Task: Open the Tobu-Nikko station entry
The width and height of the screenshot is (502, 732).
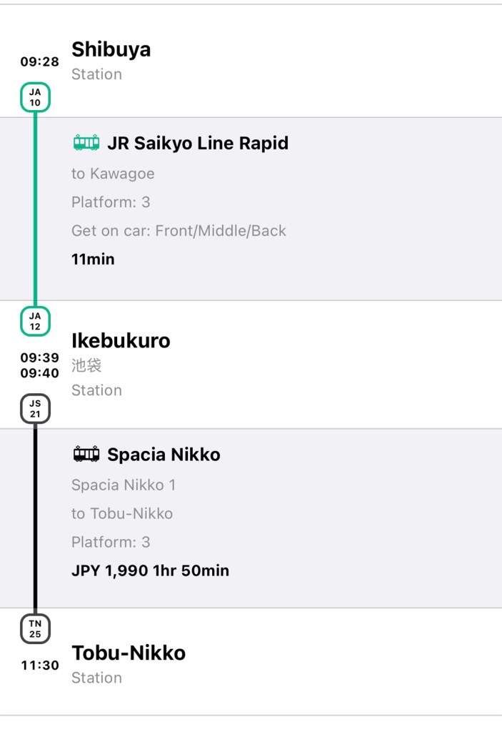Action: tap(129, 653)
